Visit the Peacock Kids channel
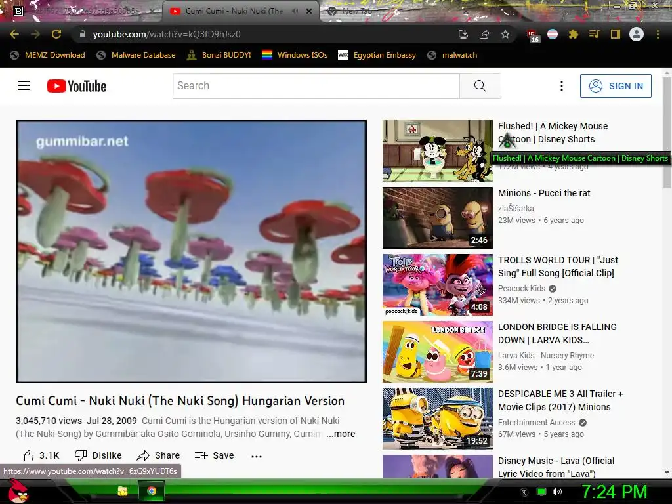This screenshot has height=504, width=672. point(522,289)
